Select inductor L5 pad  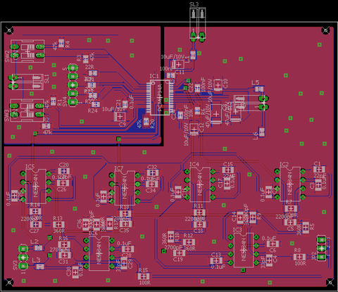pyautogui.click(x=259, y=89)
